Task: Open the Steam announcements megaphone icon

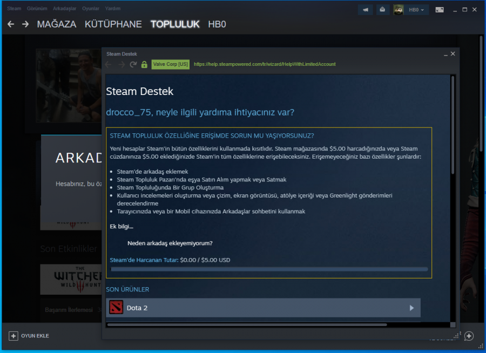Action: (x=366, y=10)
